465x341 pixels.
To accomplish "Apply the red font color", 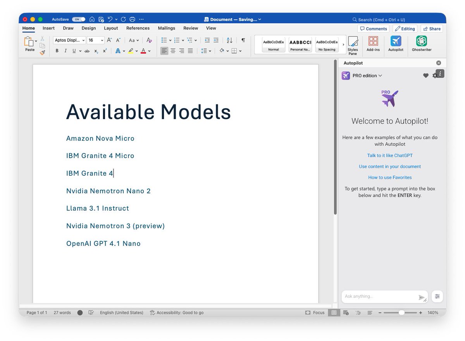I will [x=143, y=51].
